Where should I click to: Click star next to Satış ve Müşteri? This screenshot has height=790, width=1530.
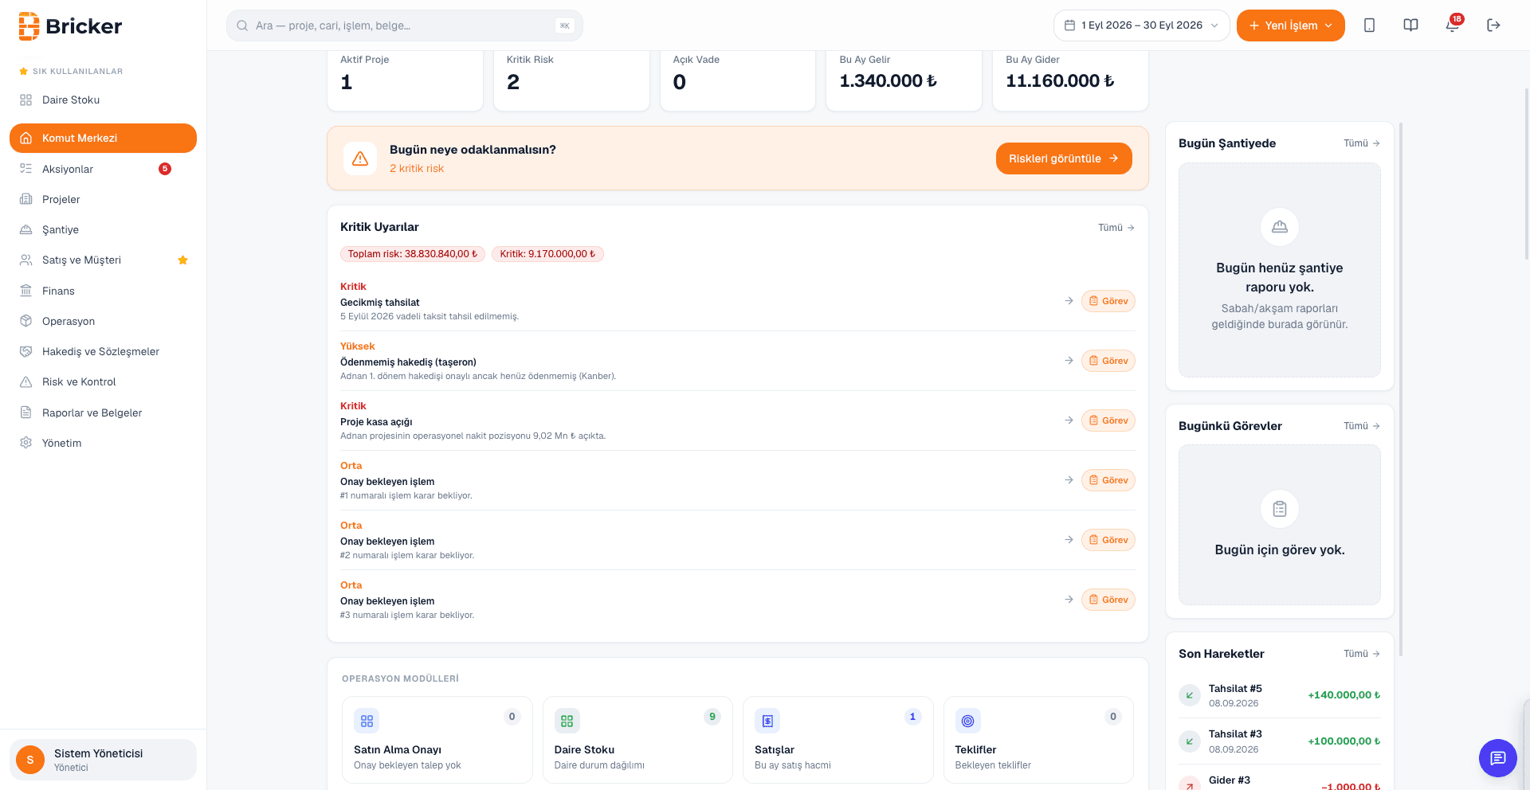[182, 260]
